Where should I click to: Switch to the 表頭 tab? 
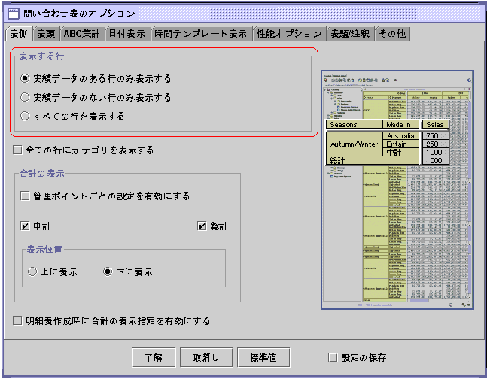[x=46, y=33]
